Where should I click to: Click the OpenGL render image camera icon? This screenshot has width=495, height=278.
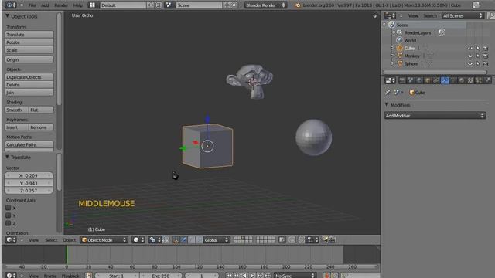(x=325, y=240)
